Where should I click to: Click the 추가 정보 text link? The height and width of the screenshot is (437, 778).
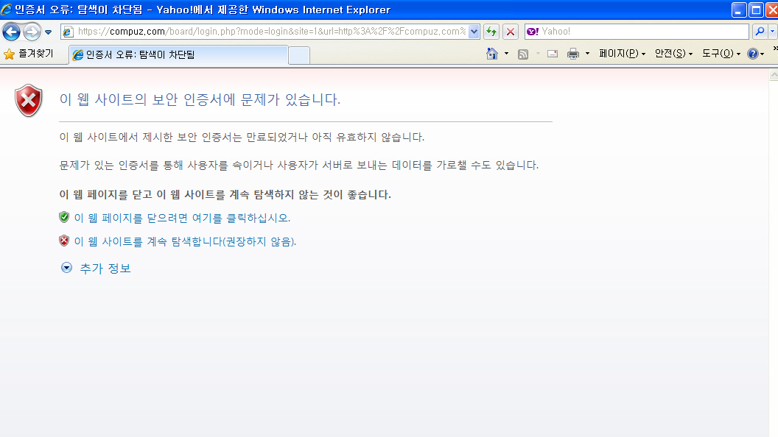pos(105,269)
